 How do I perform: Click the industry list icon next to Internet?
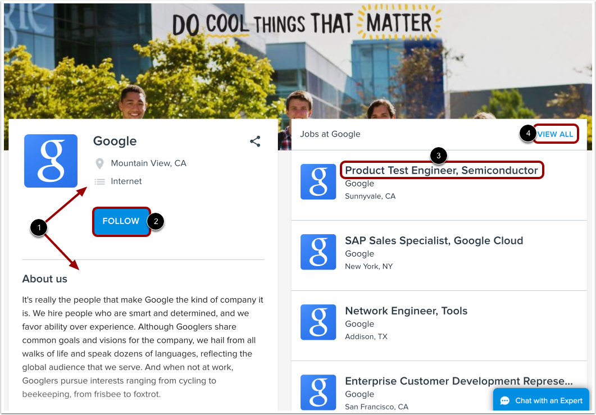[99, 181]
